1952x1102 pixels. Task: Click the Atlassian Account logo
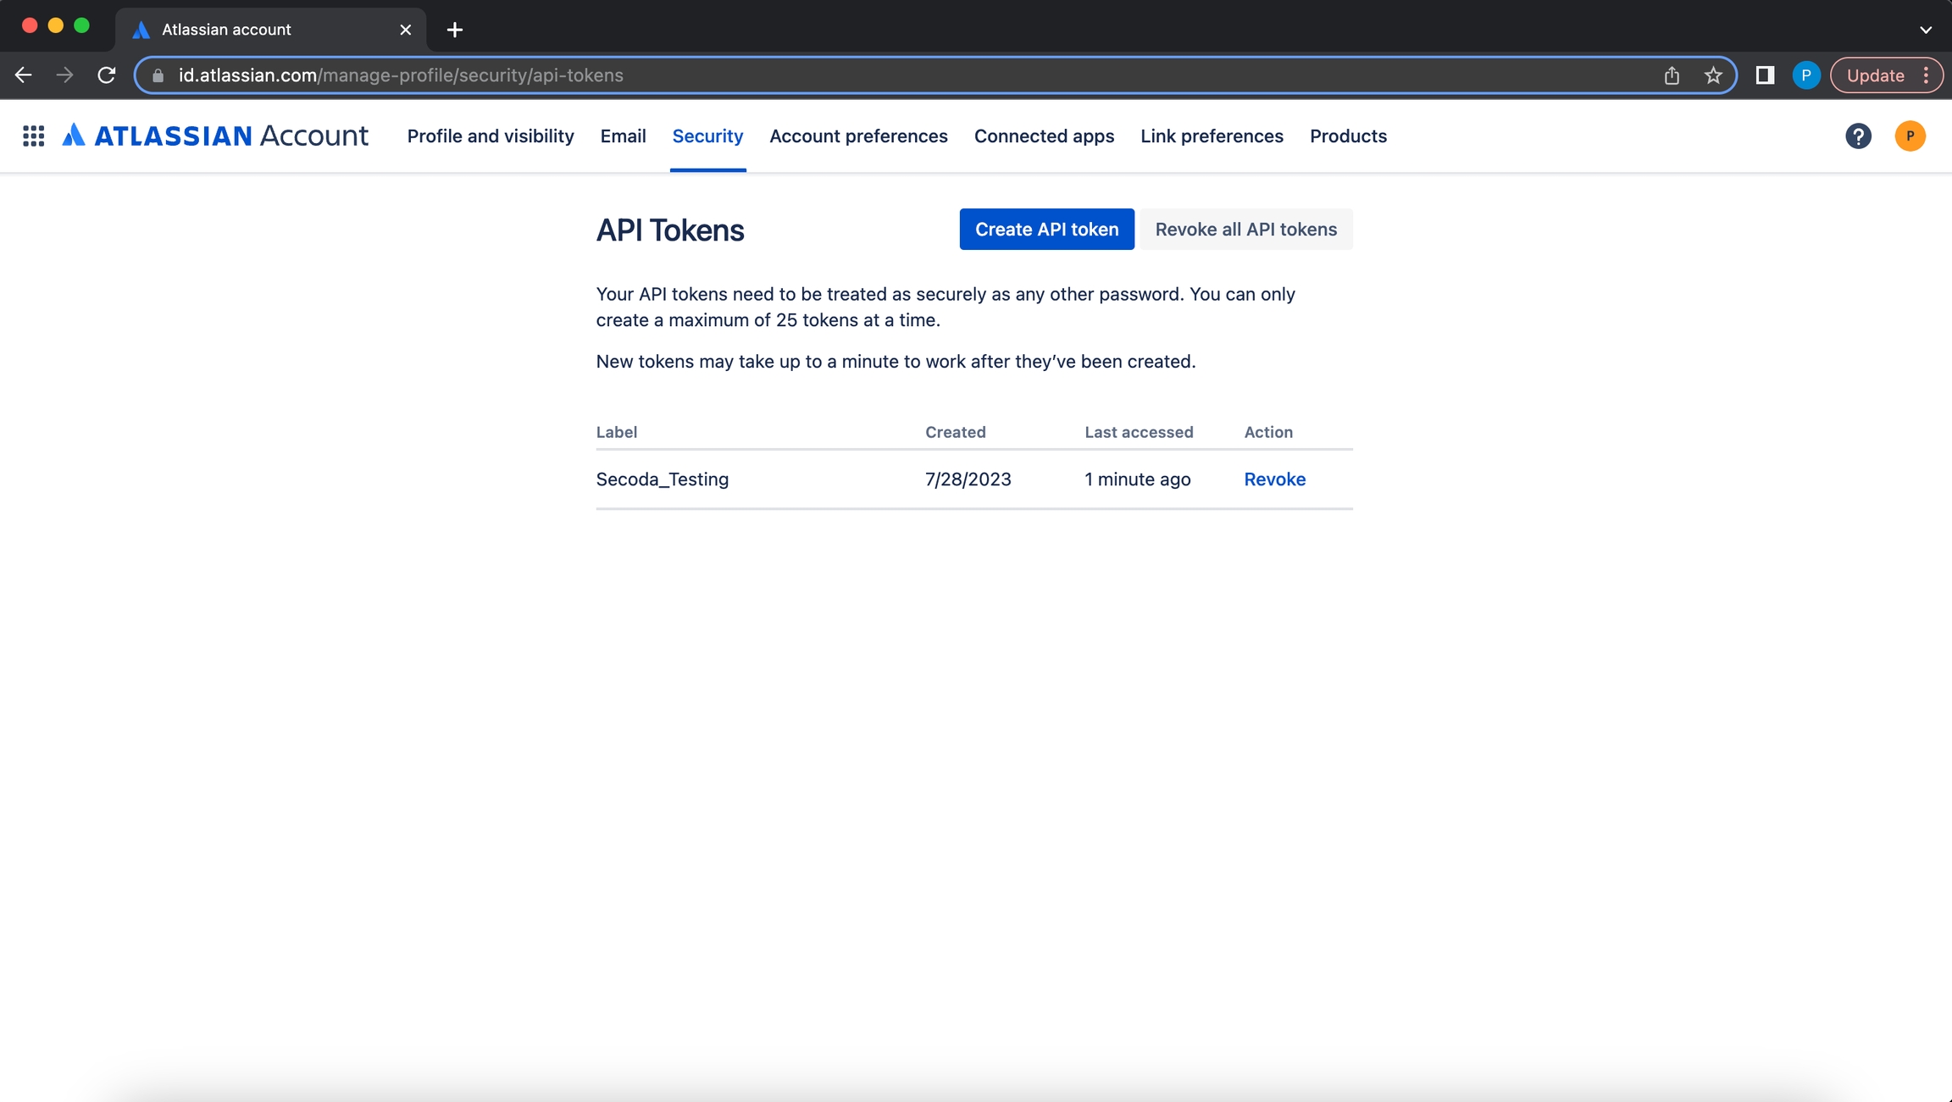(x=215, y=136)
